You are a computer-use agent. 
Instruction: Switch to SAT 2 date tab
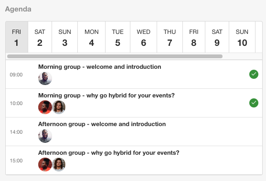click(x=40, y=37)
